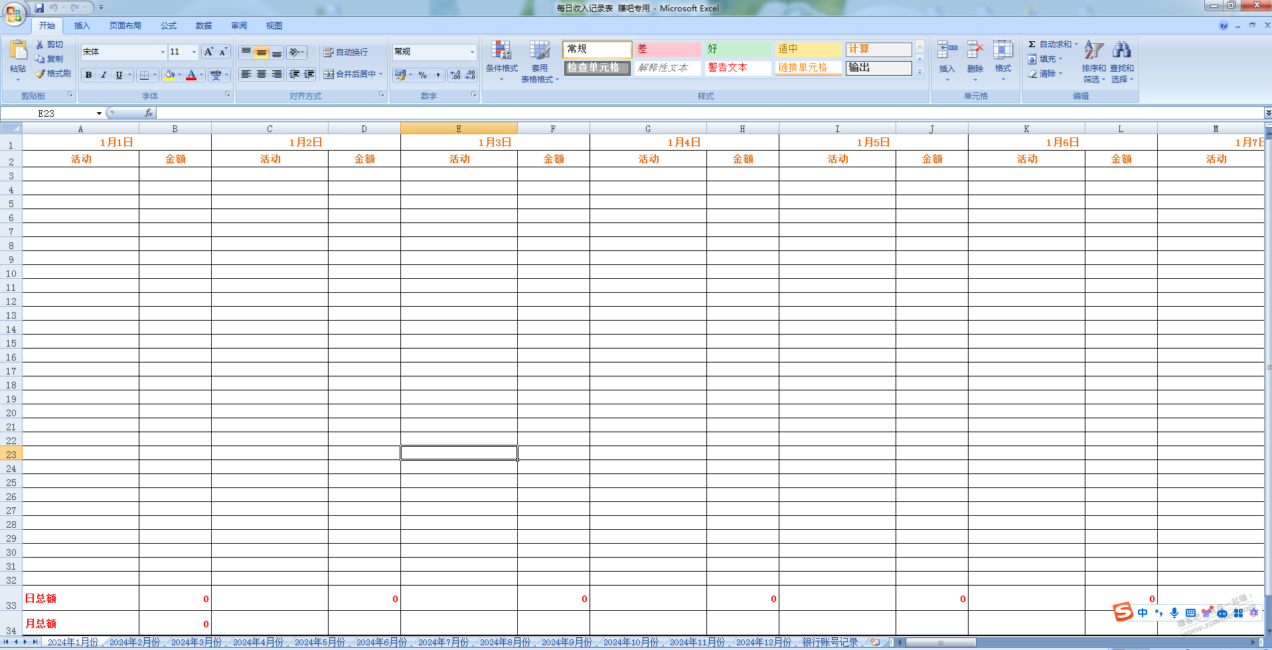Image resolution: width=1272 pixels, height=650 pixels.
Task: Open 插入 insert cells menu
Action: [947, 61]
